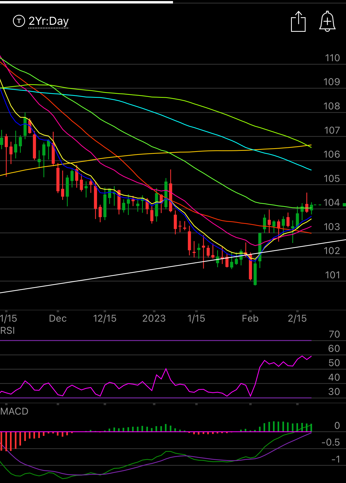The image size is (346, 483).
Task: Tap the current price 104 label
Action: tap(332, 203)
